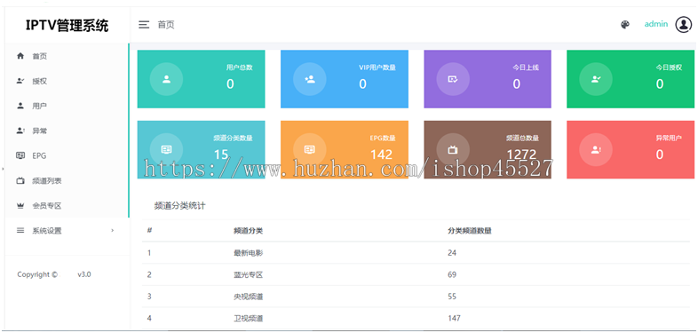This screenshot has width=698, height=333.
Task: Click the 频道列表 TV icon in sidebar
Action: point(20,181)
